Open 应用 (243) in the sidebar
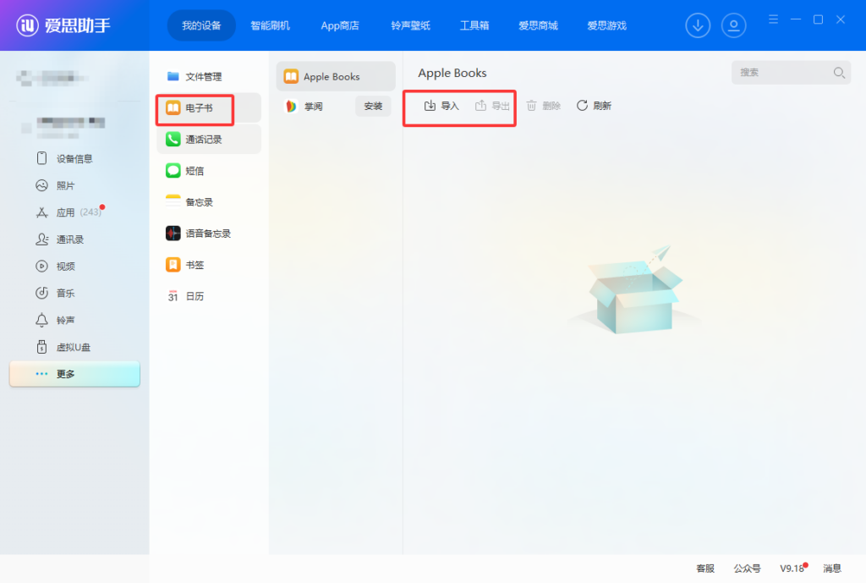 pyautogui.click(x=74, y=212)
